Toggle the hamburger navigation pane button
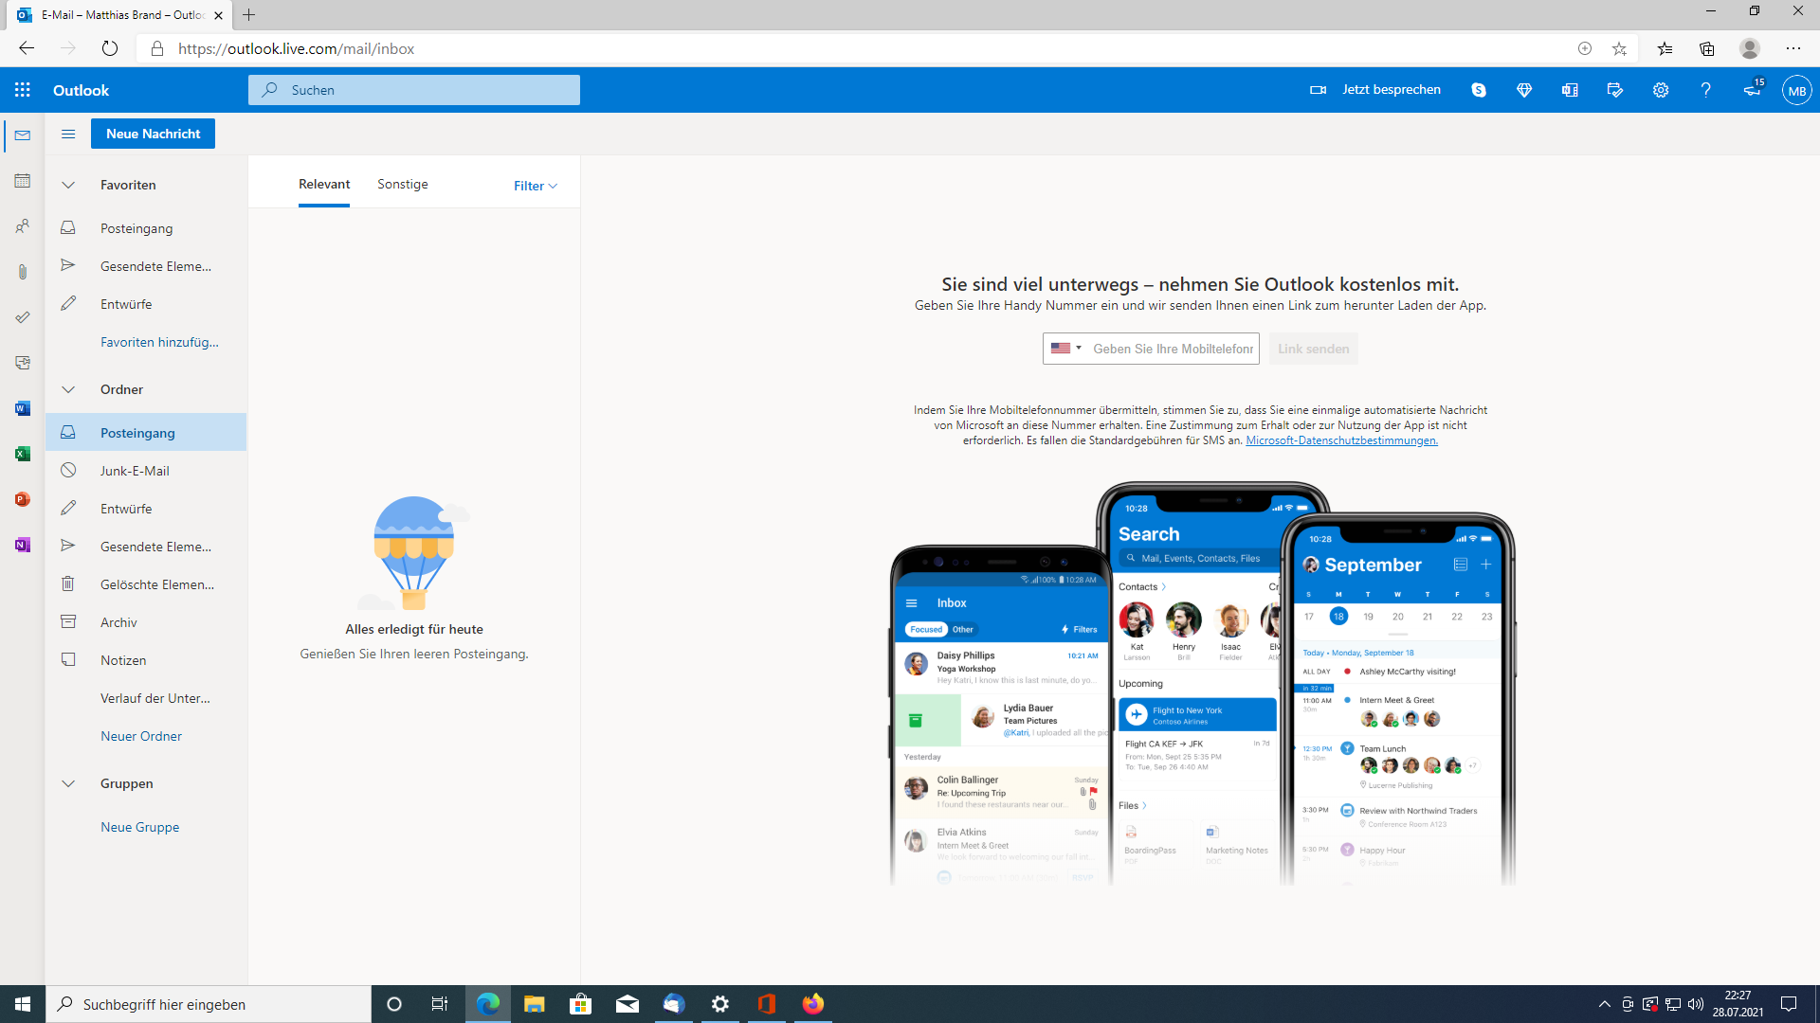This screenshot has width=1820, height=1023. click(68, 134)
